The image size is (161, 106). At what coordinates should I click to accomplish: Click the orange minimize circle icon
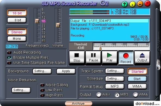click(140, 4)
